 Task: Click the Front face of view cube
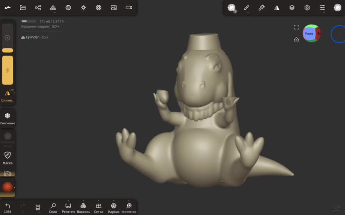(309, 34)
